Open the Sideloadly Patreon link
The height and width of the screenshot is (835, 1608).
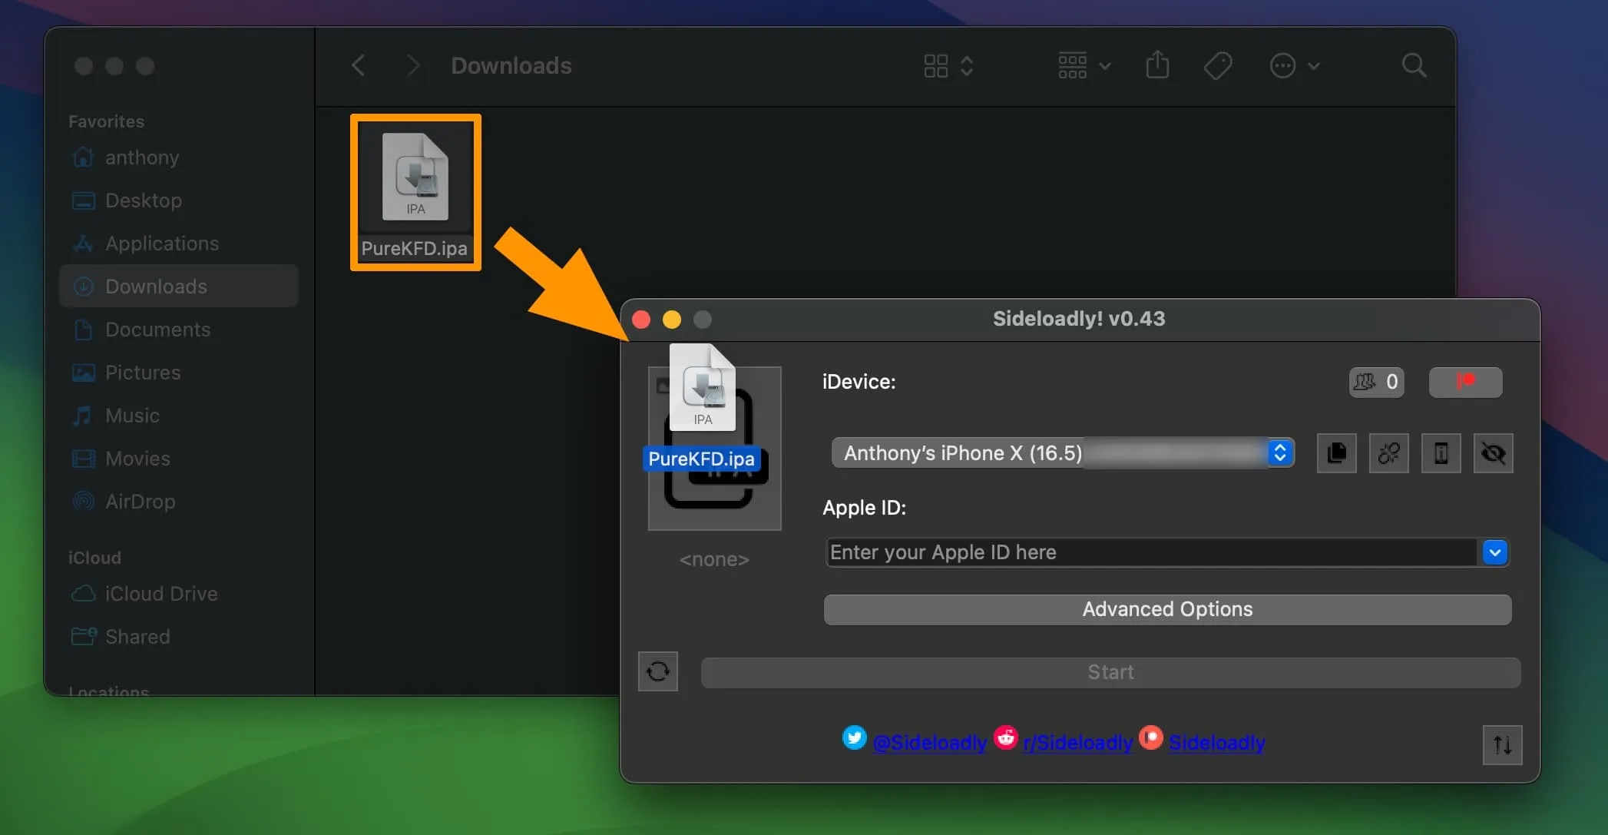(x=1217, y=743)
